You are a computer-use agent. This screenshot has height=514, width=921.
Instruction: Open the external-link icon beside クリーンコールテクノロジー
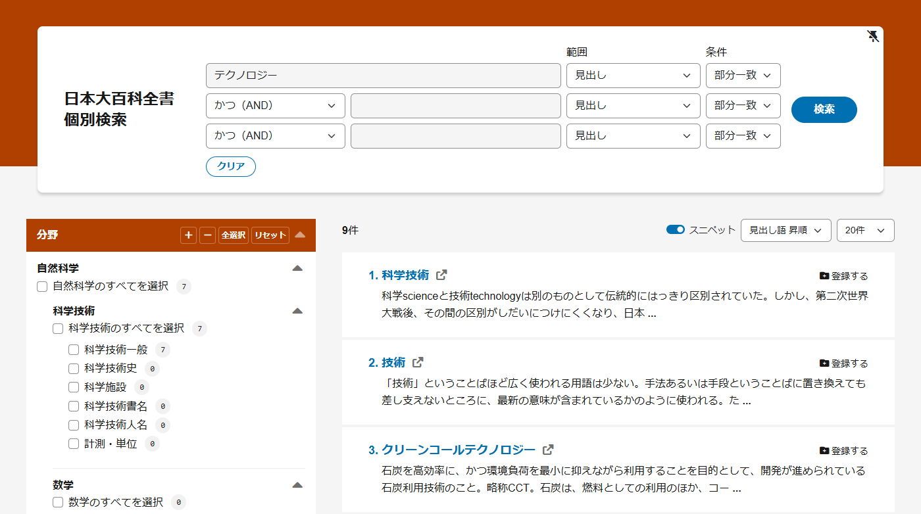[x=548, y=450]
